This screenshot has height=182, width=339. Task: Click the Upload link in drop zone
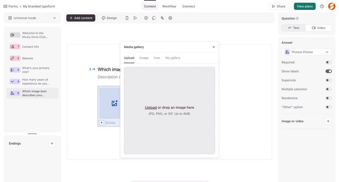(x=151, y=108)
